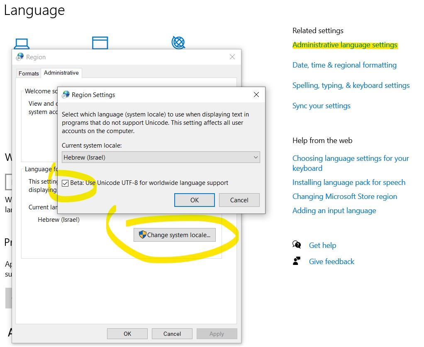Open Sync your settings link
This screenshot has height=347, width=424.
tap(322, 106)
